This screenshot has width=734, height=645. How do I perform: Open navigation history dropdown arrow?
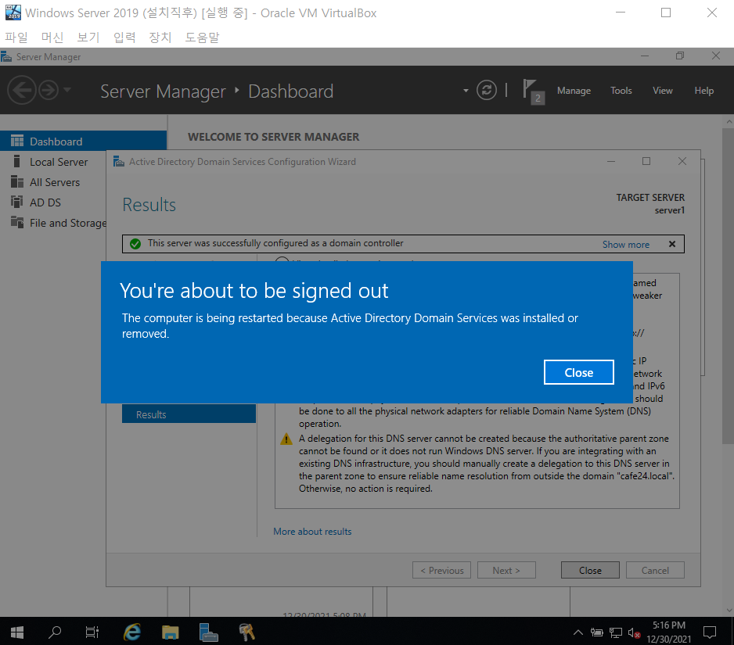(x=67, y=89)
